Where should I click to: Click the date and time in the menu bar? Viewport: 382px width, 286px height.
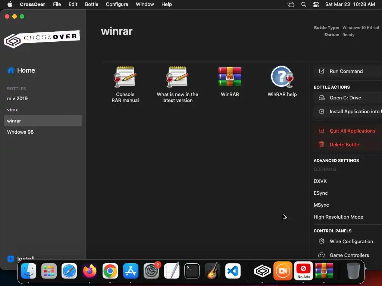[350, 4]
